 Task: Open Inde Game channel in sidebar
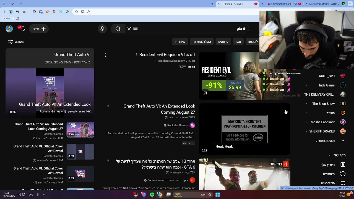327,85
